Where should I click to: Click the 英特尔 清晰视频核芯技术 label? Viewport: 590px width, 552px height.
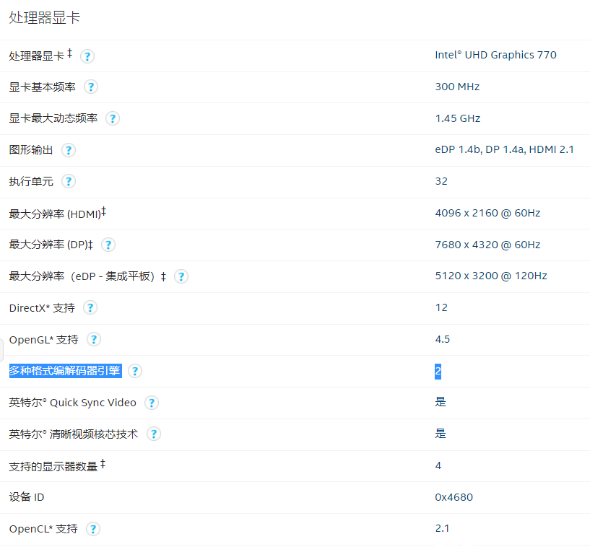74,434
